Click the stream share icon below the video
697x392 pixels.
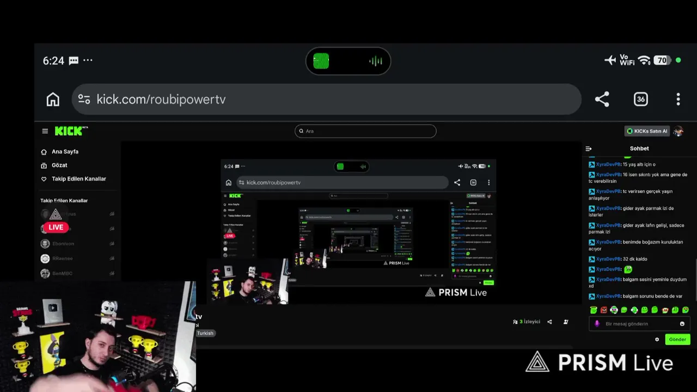[x=549, y=322]
